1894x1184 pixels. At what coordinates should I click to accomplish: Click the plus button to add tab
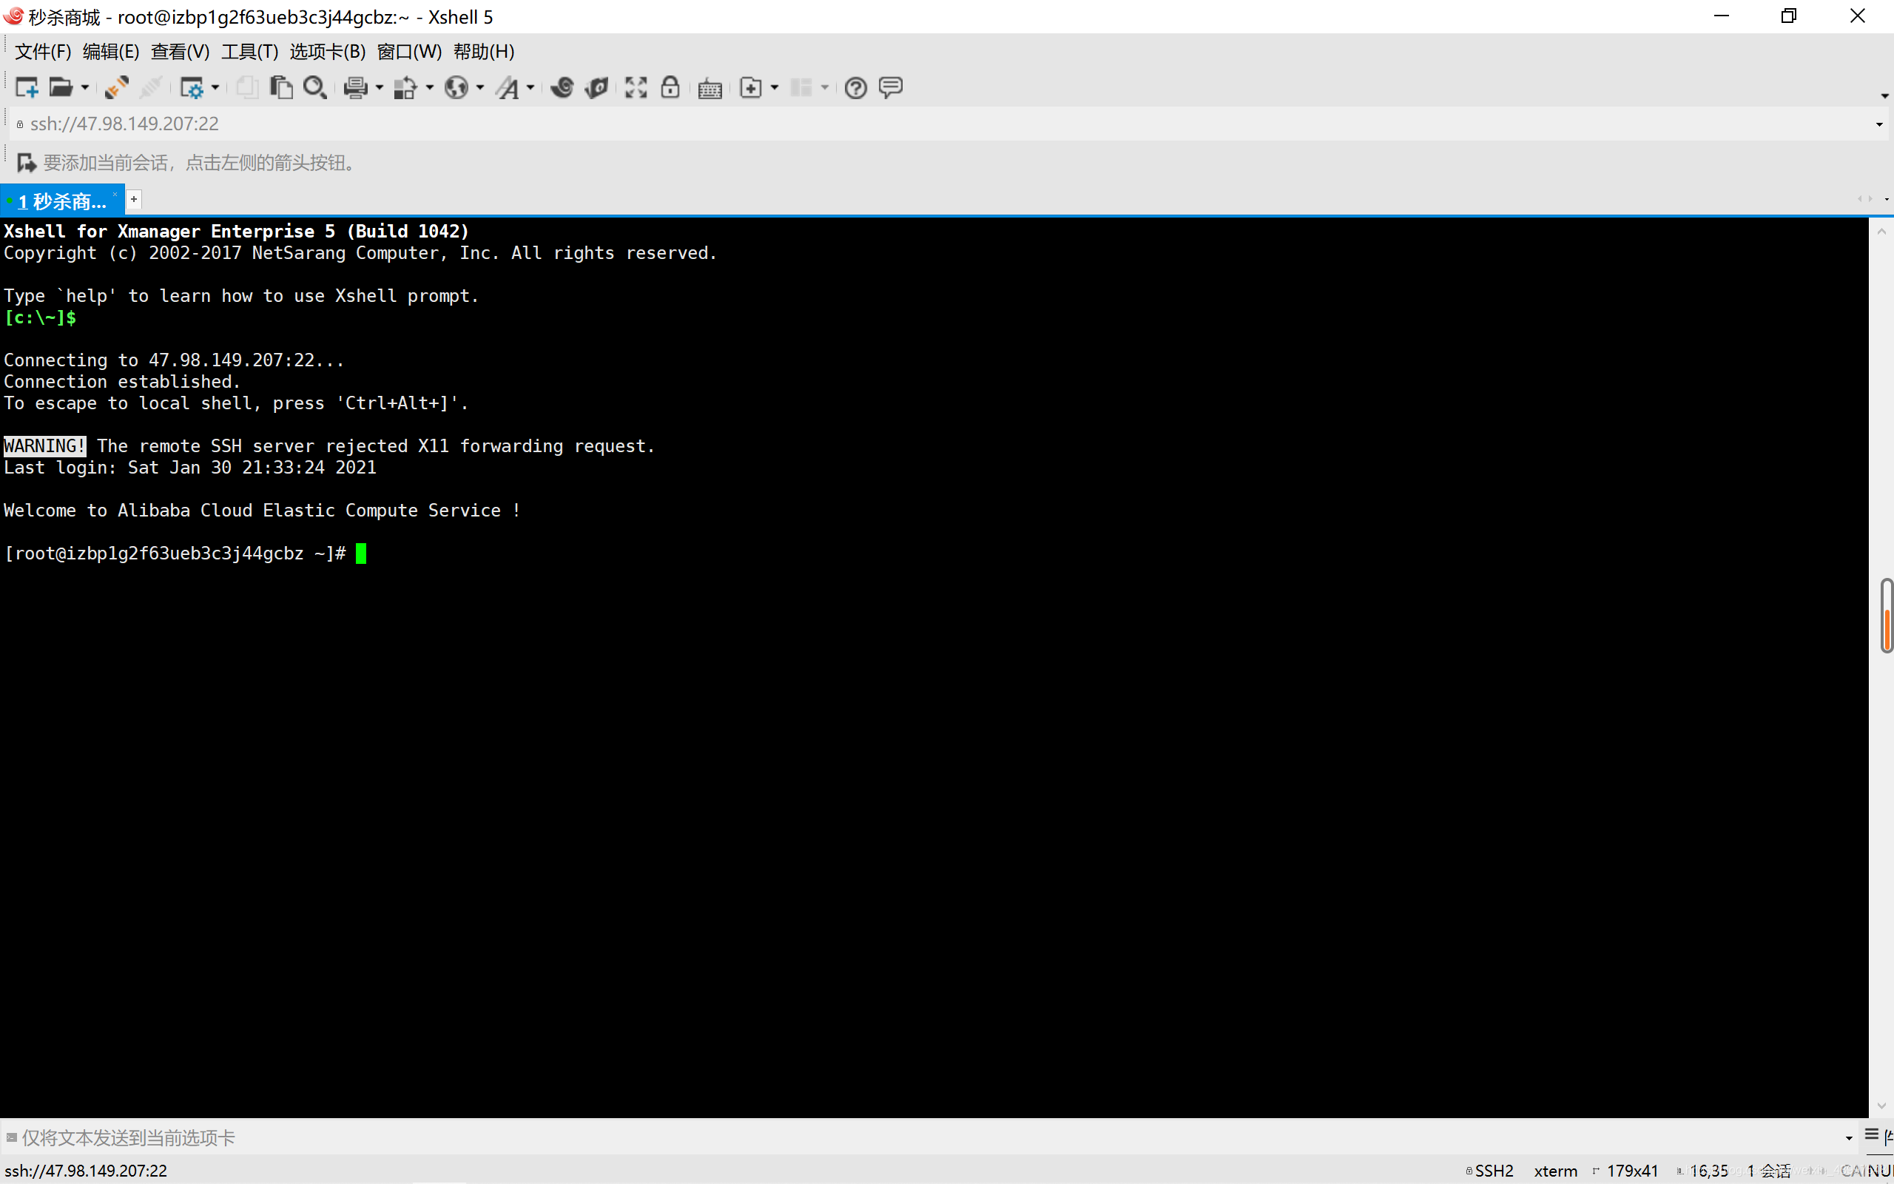(134, 200)
